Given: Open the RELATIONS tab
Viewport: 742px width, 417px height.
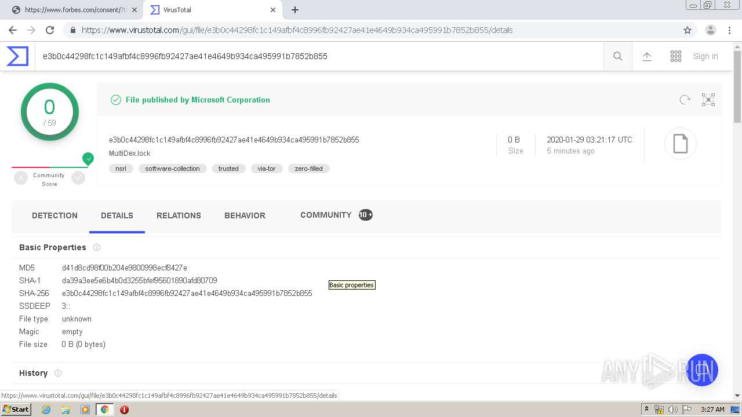Looking at the screenshot, I should click(179, 215).
